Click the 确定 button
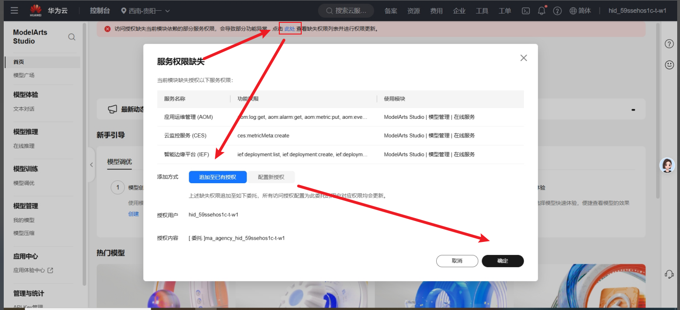This screenshot has height=310, width=680. point(503,261)
